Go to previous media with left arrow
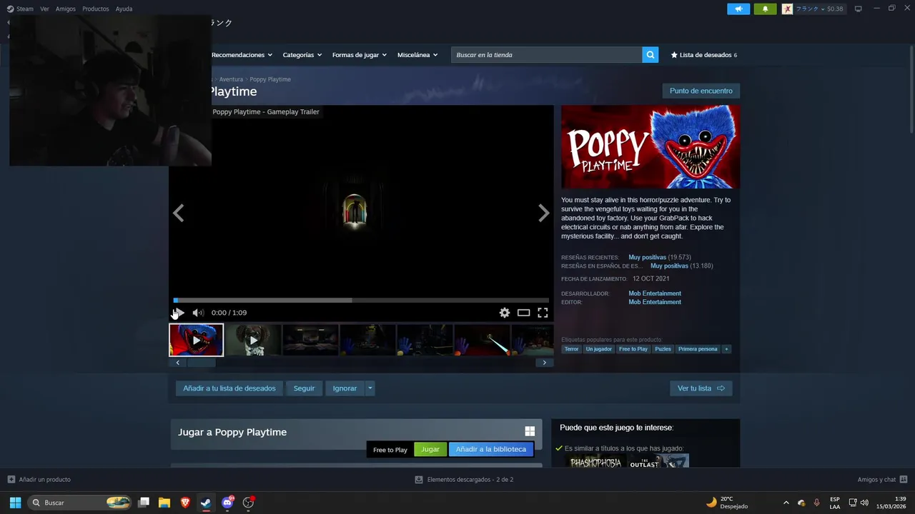915x514 pixels. [179, 213]
